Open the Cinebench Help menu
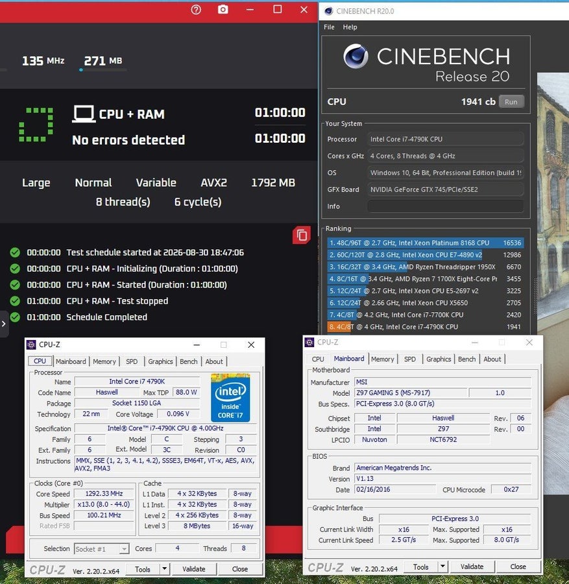 350,27
